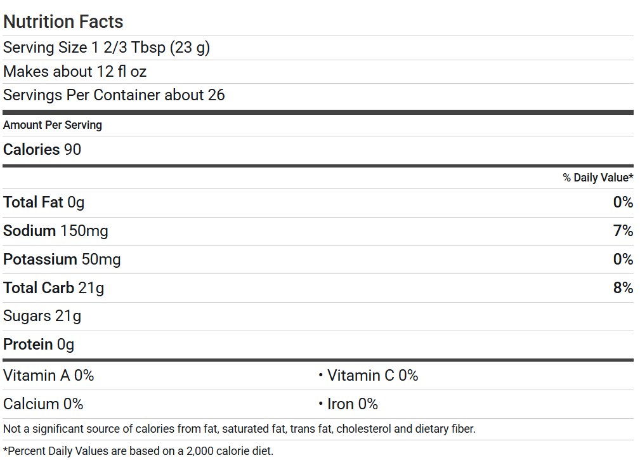This screenshot has height=460, width=640.
Task: Click the 7% daily value for Sodium
Action: [623, 231]
